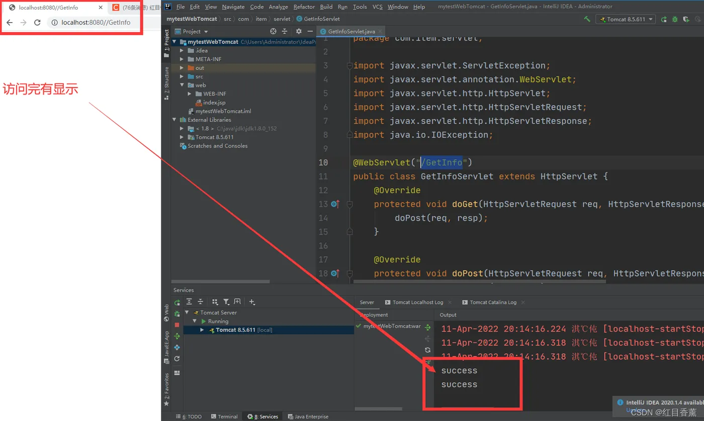Reload the browser page at localhost:8080
Image resolution: width=704 pixels, height=421 pixels.
tap(37, 23)
